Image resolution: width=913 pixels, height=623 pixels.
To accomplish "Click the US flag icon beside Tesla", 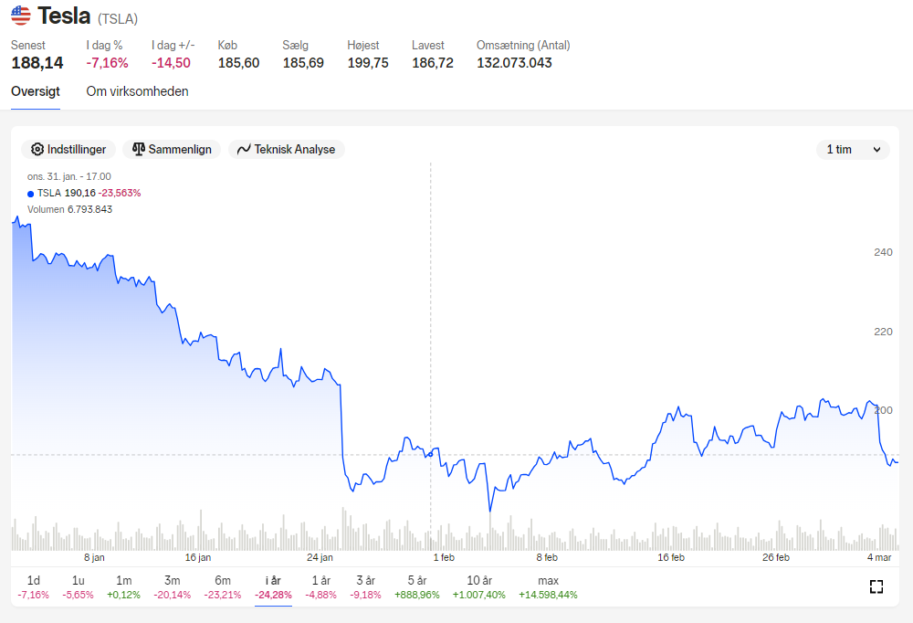I will pos(20,16).
